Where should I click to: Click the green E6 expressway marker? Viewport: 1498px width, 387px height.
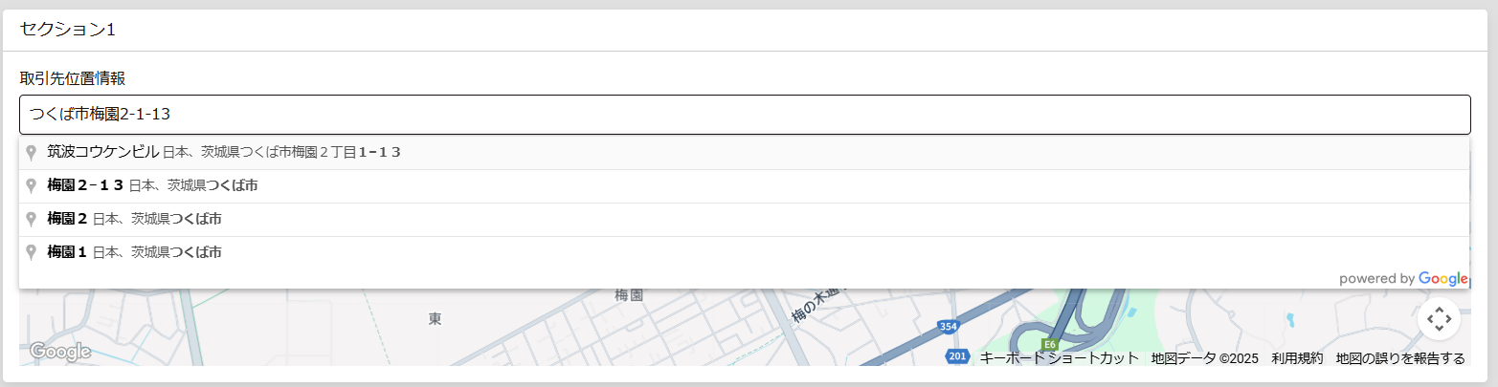(x=1050, y=344)
